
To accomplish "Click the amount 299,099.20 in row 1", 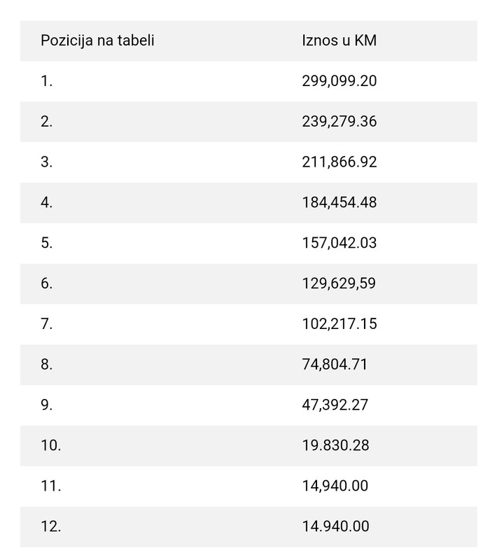I will (x=339, y=81).
